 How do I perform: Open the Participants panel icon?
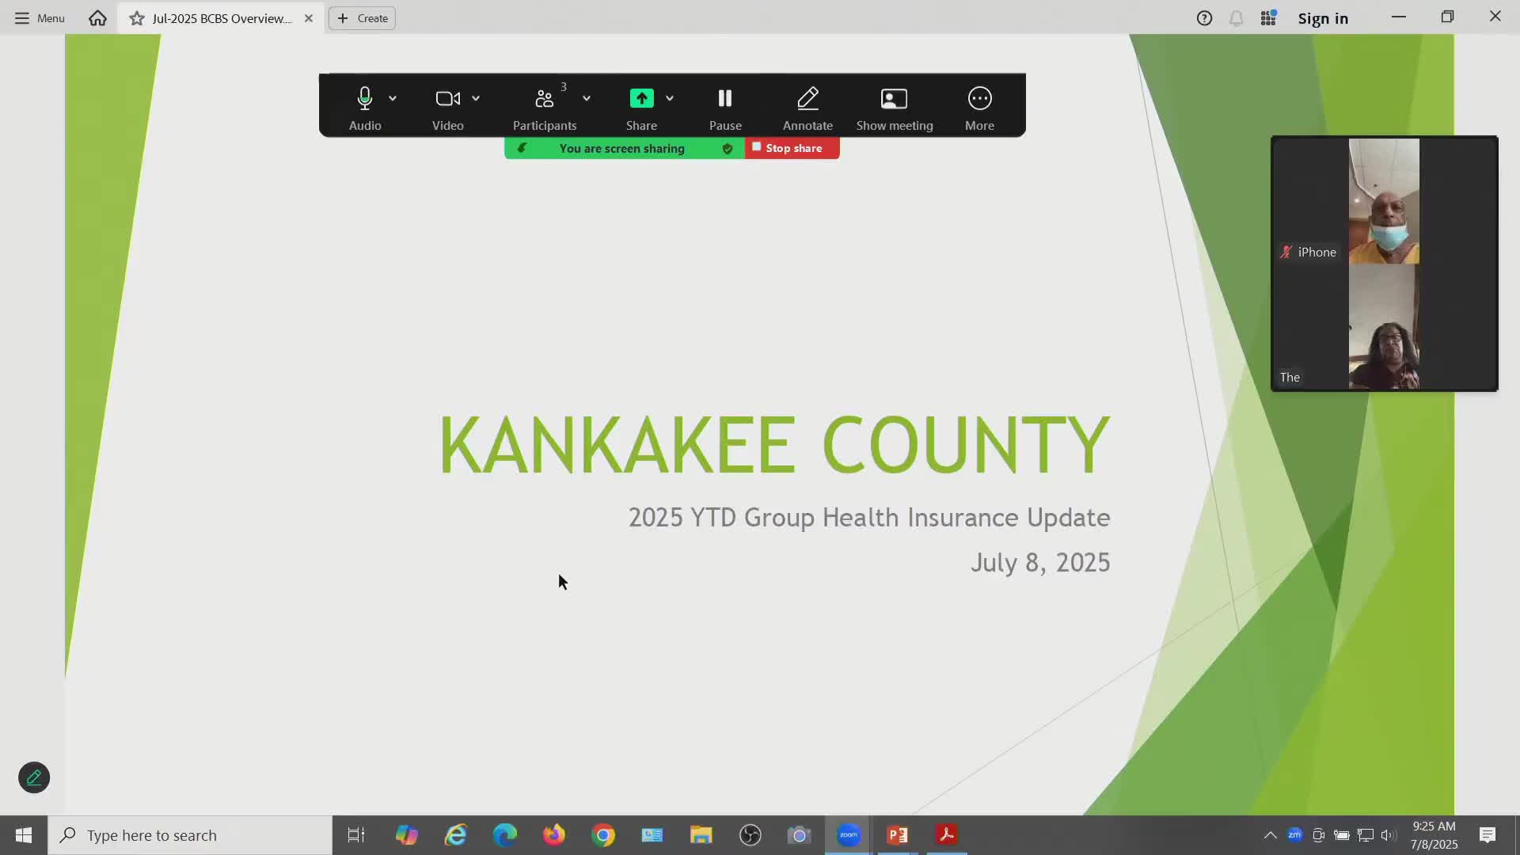pyautogui.click(x=545, y=98)
